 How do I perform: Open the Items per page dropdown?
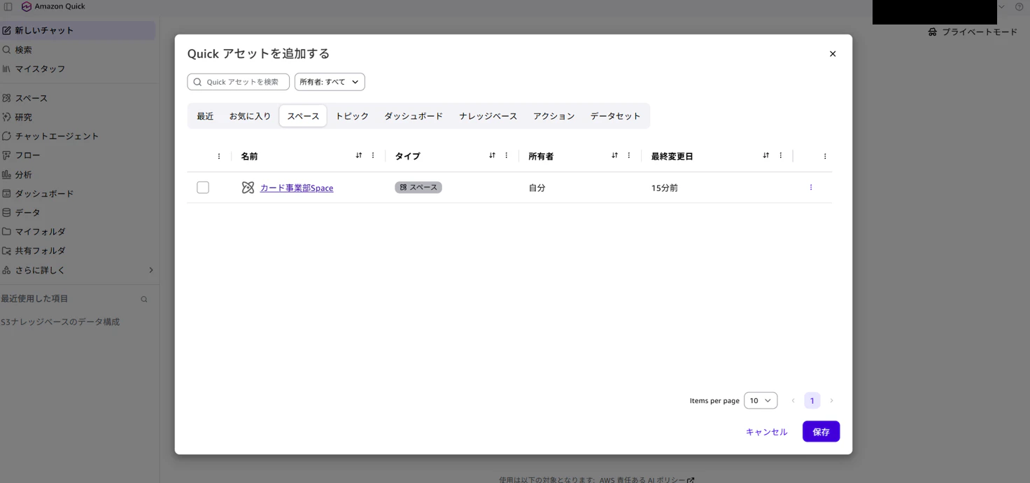click(761, 400)
